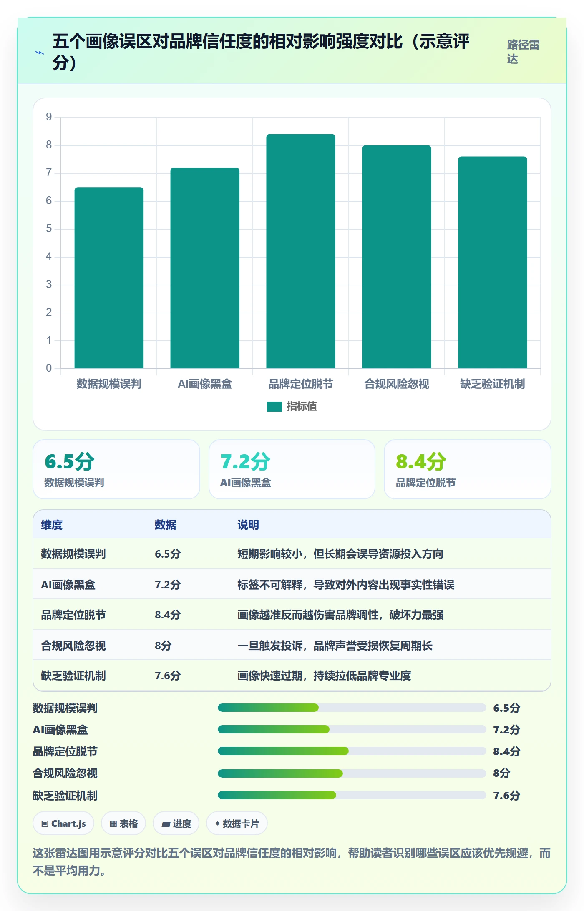The height and width of the screenshot is (911, 584).
Task: Select table row 品牌定位脱节
Action: tap(292, 615)
